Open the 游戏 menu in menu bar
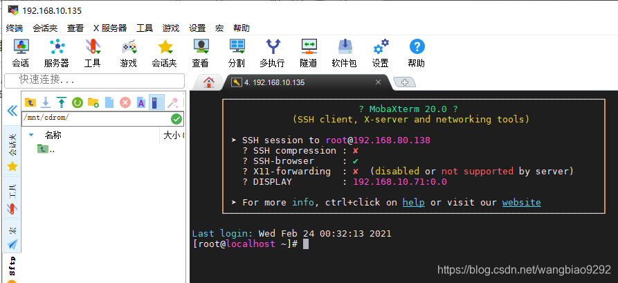The image size is (618, 283). (171, 28)
